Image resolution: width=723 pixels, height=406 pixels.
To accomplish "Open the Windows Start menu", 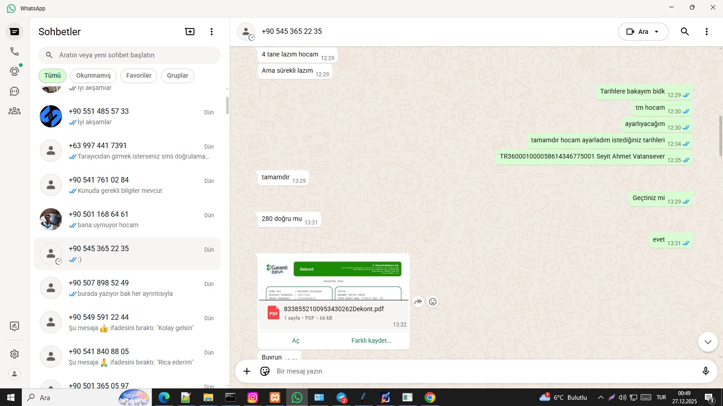I will (11, 397).
